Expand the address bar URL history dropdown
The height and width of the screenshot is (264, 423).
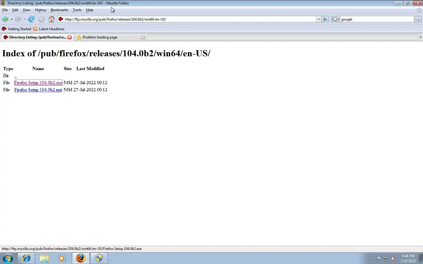319,19
